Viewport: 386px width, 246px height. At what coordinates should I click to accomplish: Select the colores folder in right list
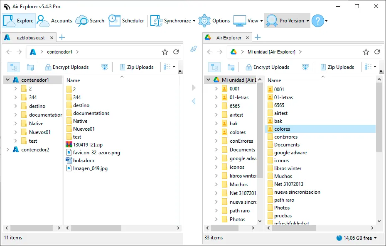pos(320,129)
